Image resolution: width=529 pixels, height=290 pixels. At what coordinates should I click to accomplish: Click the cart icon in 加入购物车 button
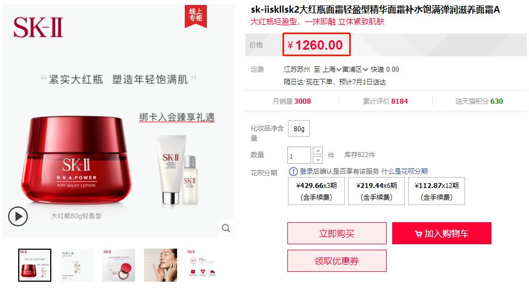point(418,234)
